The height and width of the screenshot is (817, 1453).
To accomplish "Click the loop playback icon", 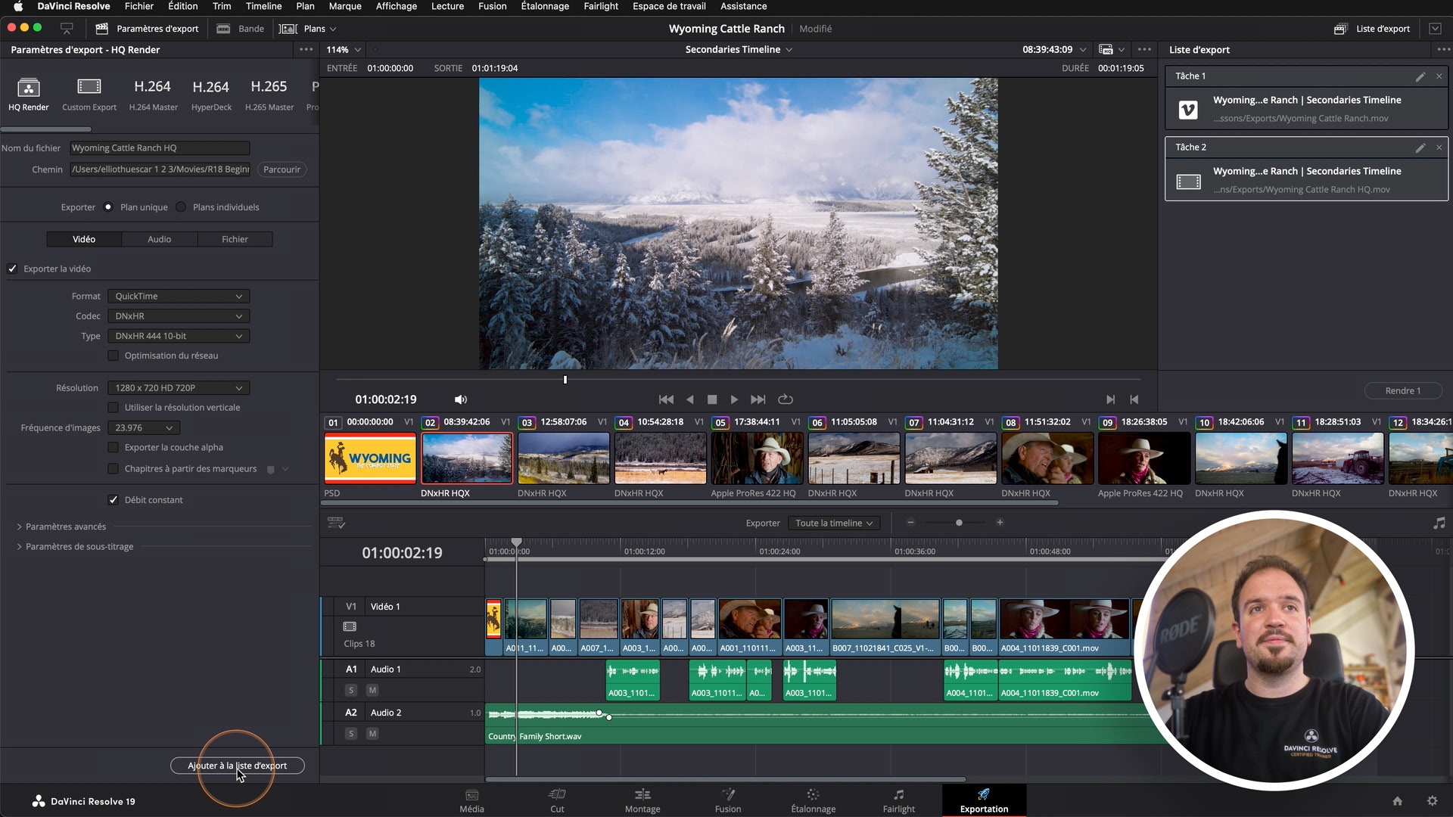I will coord(786,399).
